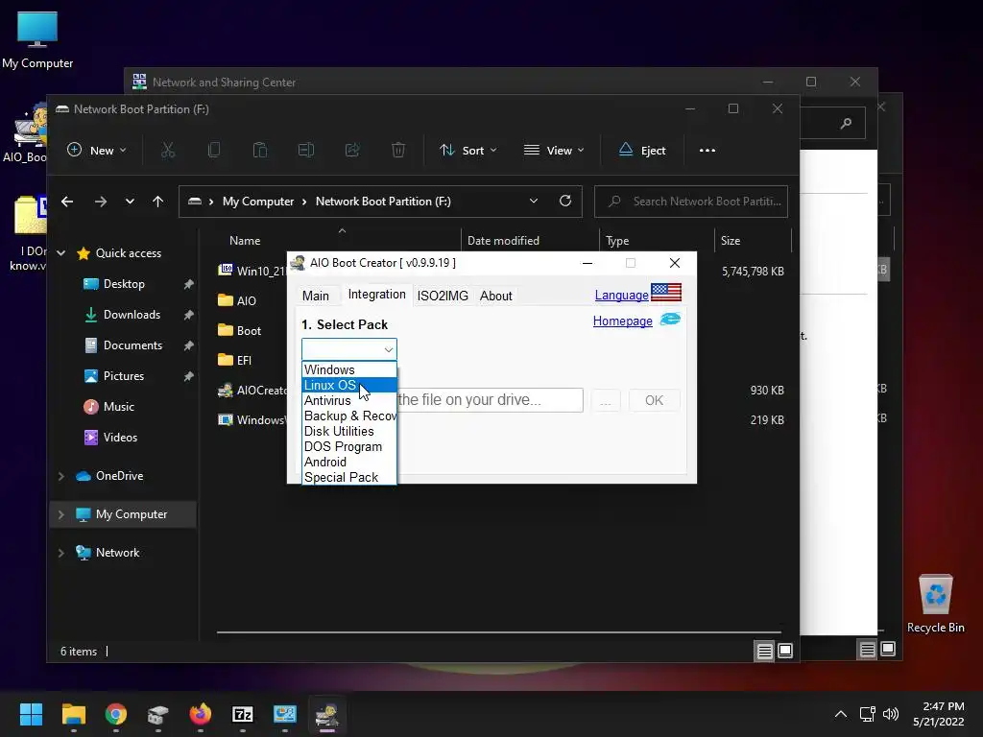Open the About tab
This screenshot has width=983, height=737.
(496, 296)
